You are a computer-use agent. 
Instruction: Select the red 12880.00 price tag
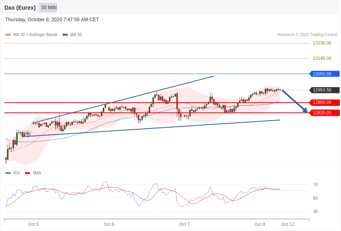[x=324, y=102]
